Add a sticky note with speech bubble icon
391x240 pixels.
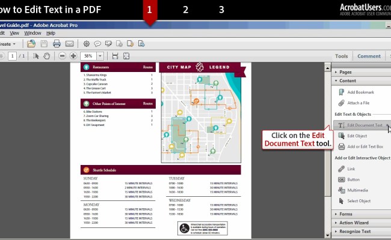pyautogui.click(x=97, y=44)
